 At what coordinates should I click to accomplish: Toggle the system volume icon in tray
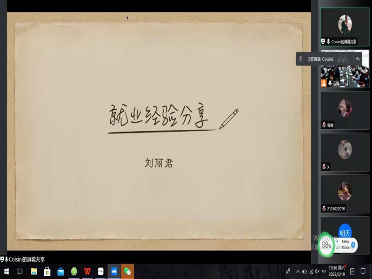(x=317, y=272)
